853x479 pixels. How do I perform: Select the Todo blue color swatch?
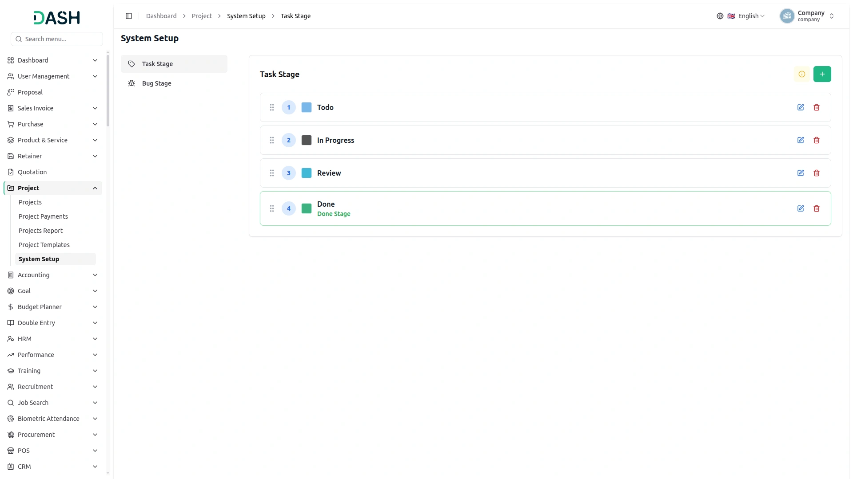307,107
